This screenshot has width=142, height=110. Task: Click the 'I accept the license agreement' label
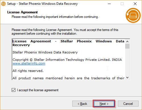pyautogui.click(x=38, y=90)
